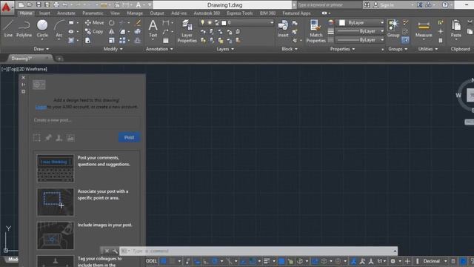Open the Annotate ribbon tab
This screenshot has height=267, width=474.
[66, 13]
